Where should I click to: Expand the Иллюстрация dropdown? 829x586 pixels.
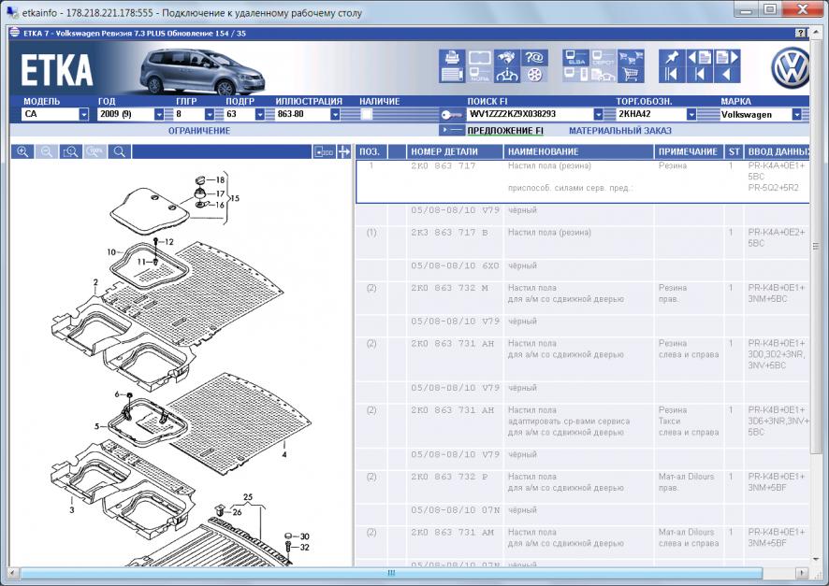tap(335, 114)
